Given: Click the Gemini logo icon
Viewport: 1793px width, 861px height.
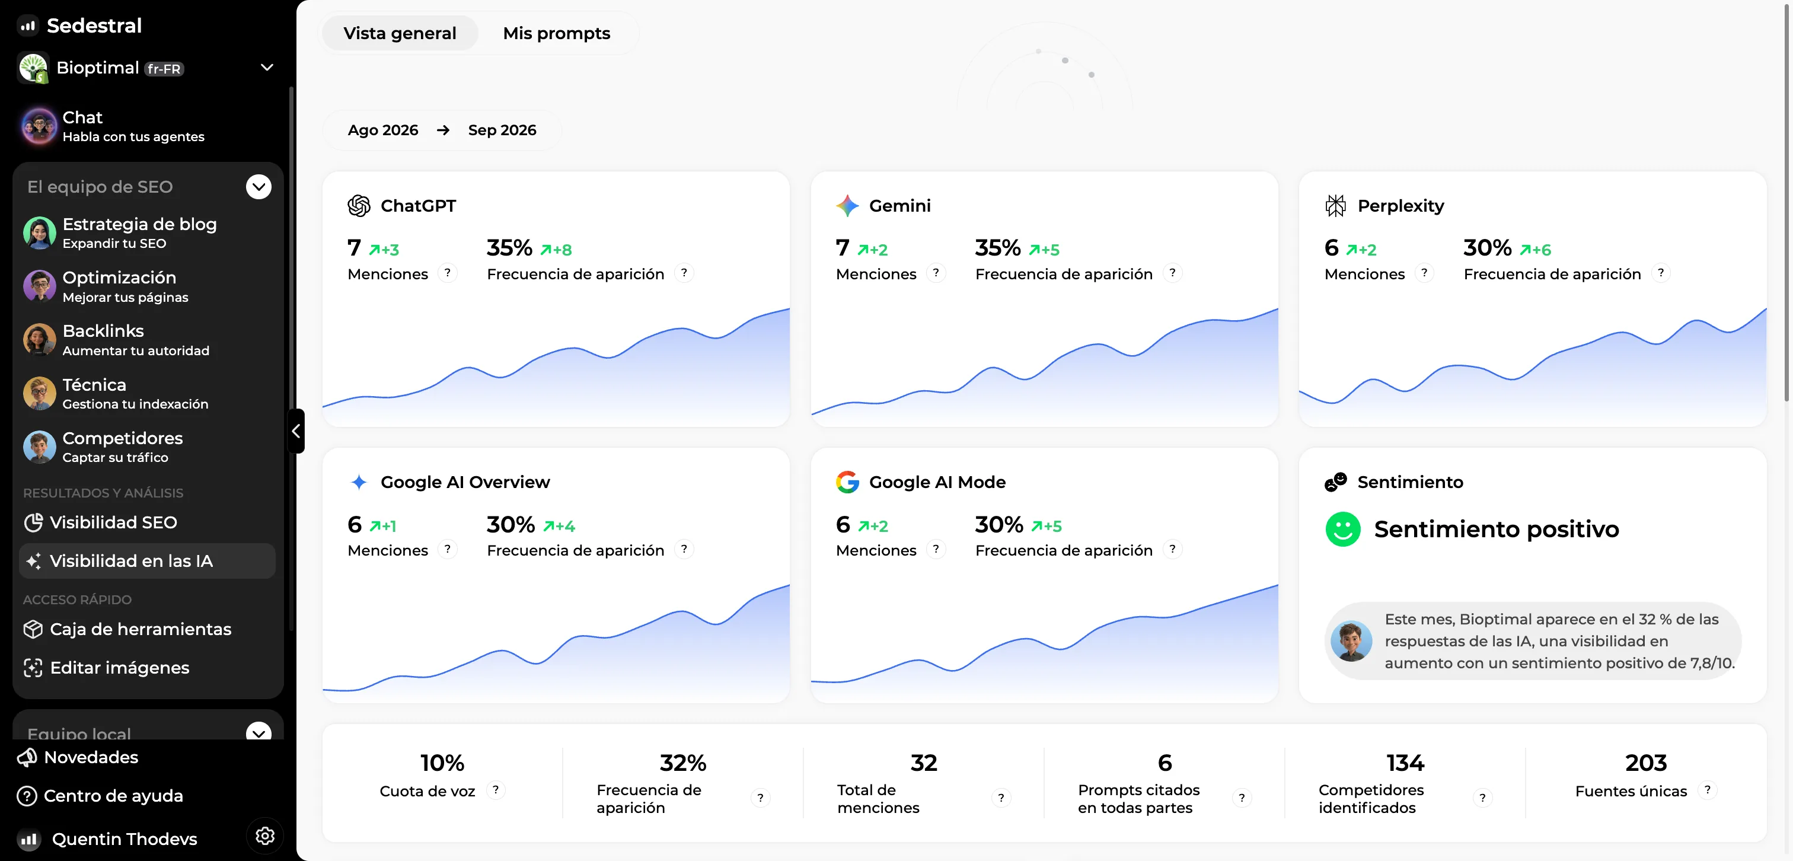Looking at the screenshot, I should point(848,206).
